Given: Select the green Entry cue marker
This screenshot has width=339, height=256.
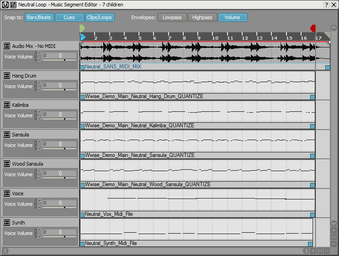Looking at the screenshot, I should click(x=82, y=28).
